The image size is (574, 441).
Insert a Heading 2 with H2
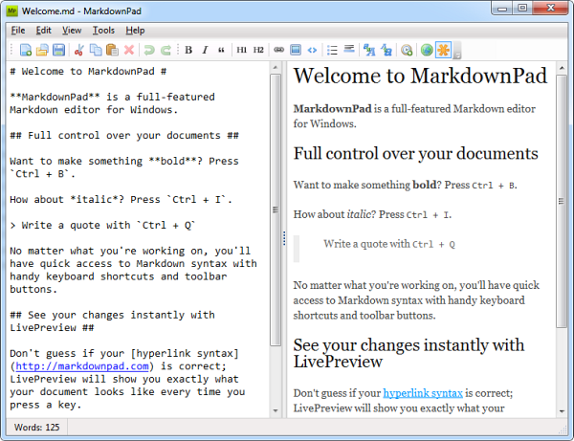(x=258, y=50)
